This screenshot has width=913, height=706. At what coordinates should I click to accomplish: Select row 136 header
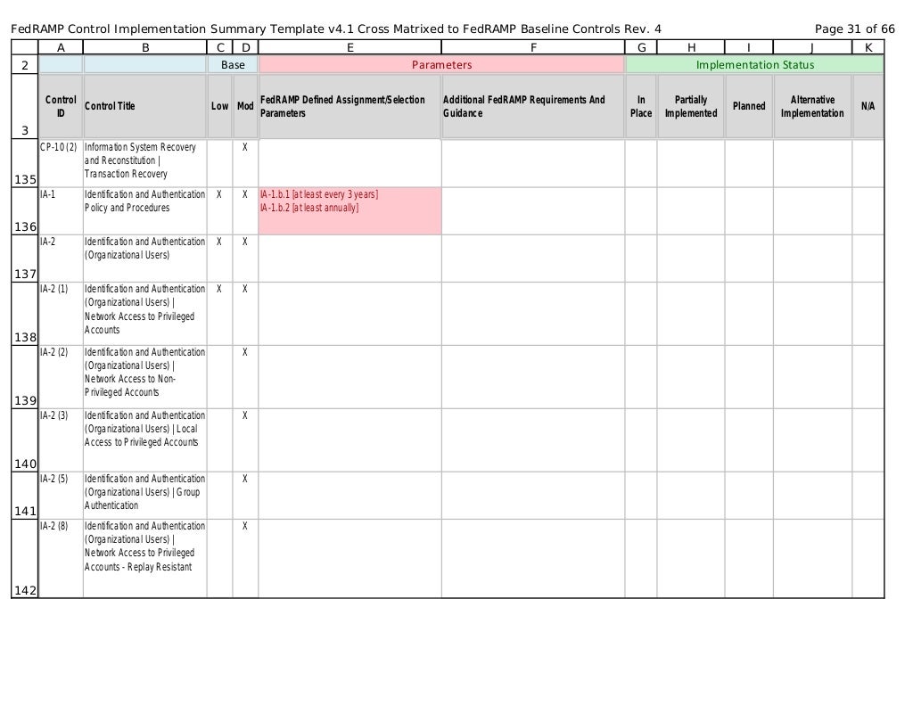point(25,210)
